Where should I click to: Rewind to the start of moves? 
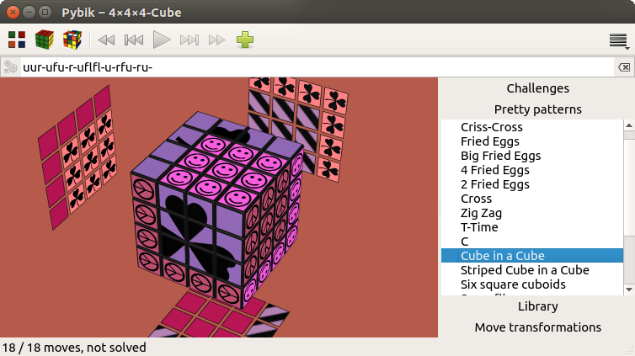tap(106, 40)
